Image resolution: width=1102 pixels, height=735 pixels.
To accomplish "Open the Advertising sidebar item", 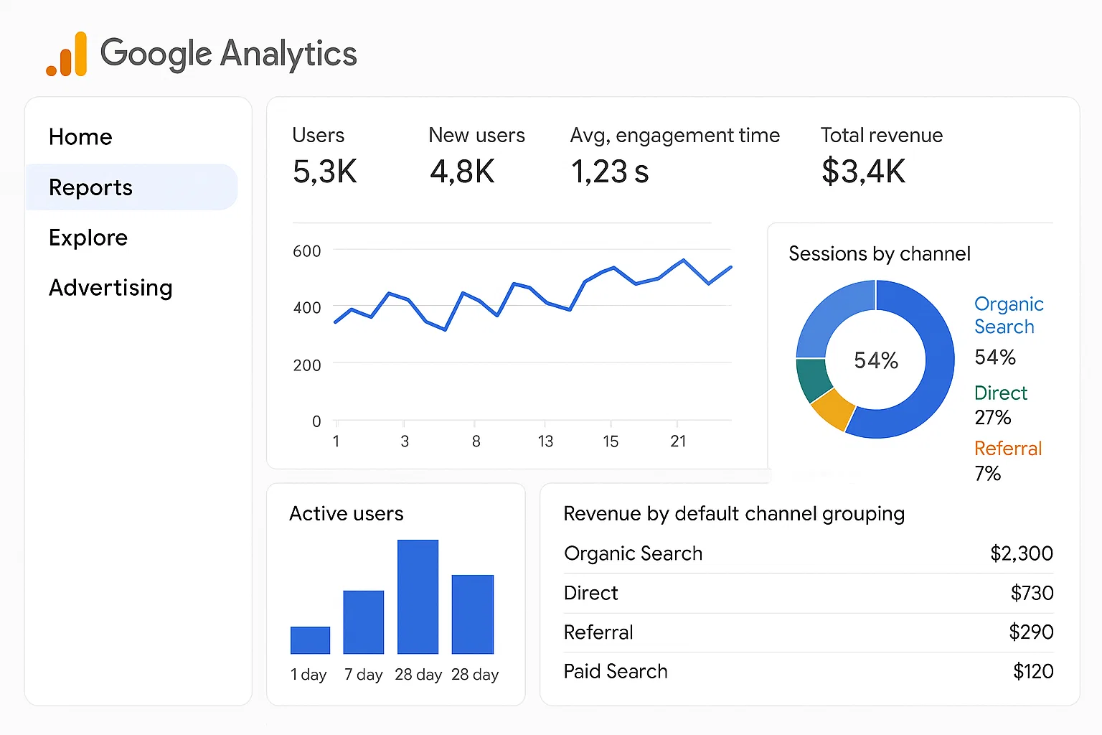I will click(x=110, y=288).
